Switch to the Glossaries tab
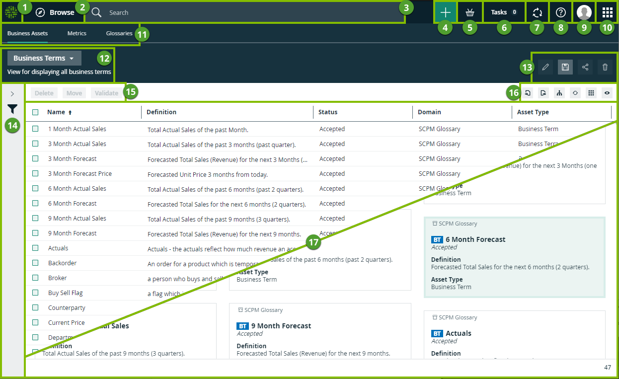This screenshot has width=619, height=379. (119, 33)
